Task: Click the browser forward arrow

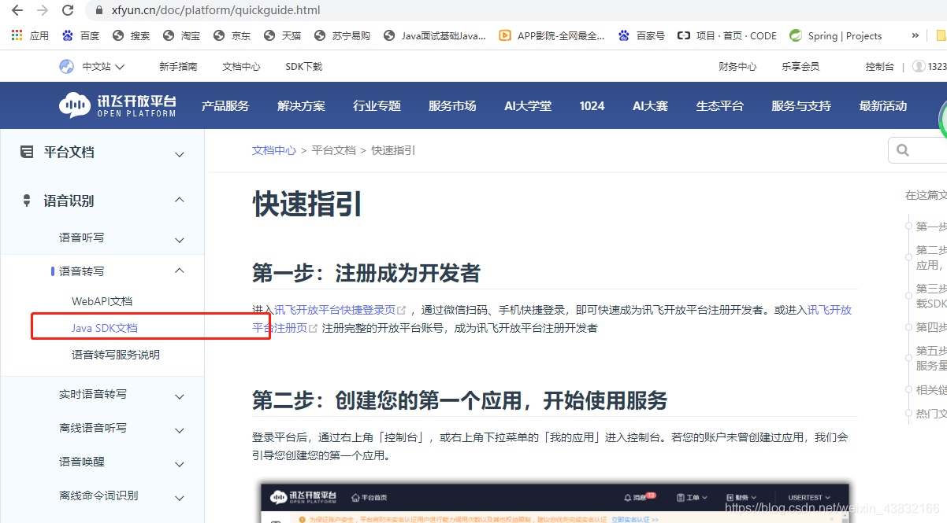Action: coord(42,10)
